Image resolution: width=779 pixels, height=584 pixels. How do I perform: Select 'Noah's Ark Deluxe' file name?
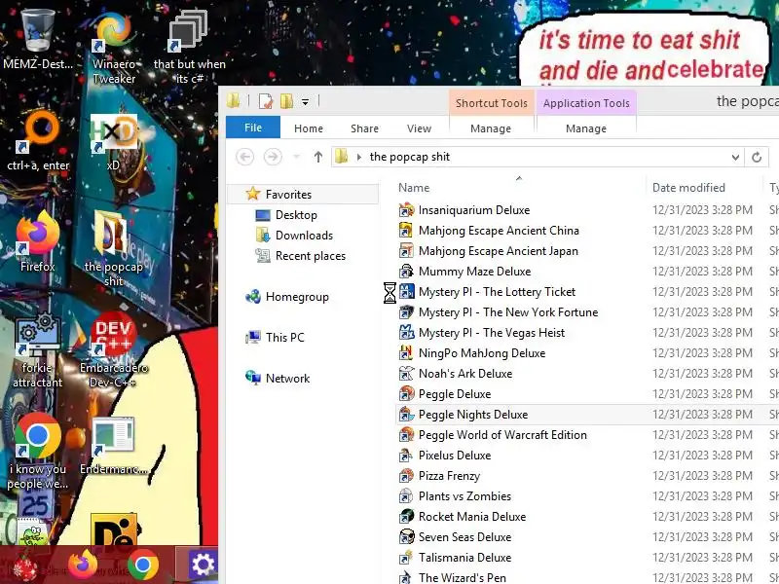[x=465, y=374]
